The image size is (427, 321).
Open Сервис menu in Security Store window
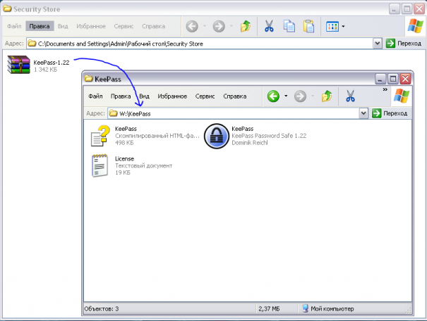click(124, 26)
